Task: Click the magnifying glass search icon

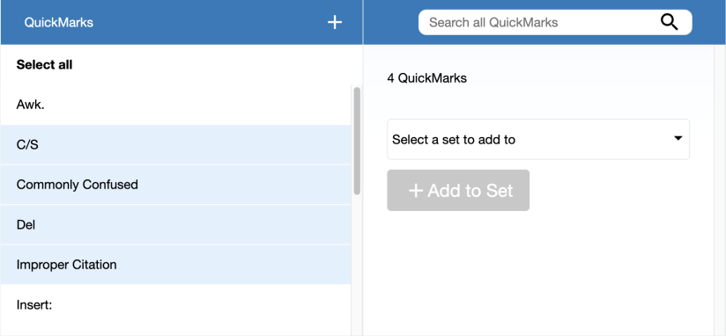Action: pos(669,22)
